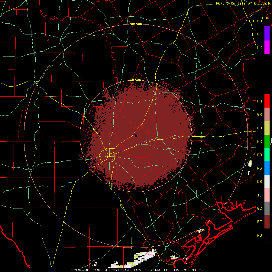
Task: Click the 'GR' legend label
Action: (x=259, y=115)
